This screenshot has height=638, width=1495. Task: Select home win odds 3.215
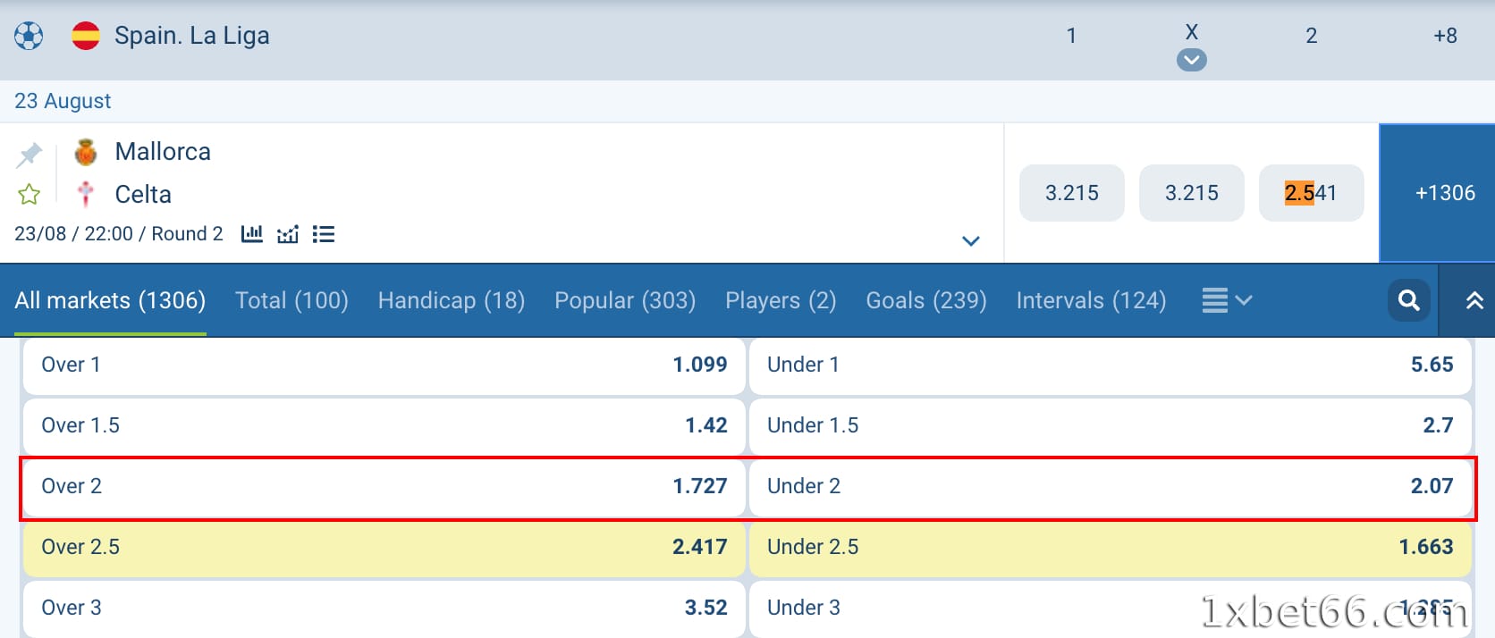1071,193
